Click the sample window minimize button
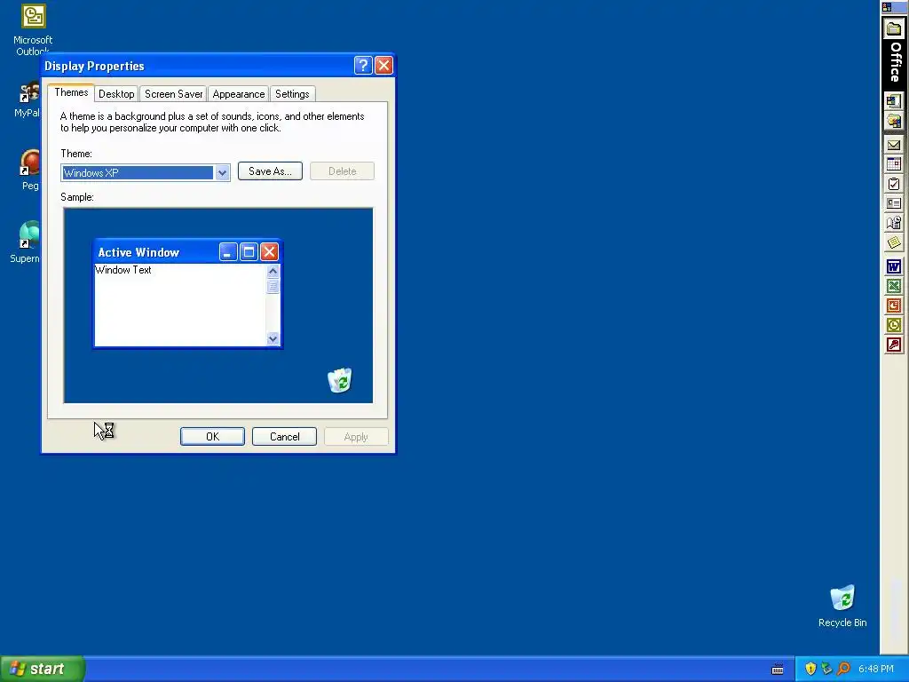909x682 pixels. coord(228,251)
